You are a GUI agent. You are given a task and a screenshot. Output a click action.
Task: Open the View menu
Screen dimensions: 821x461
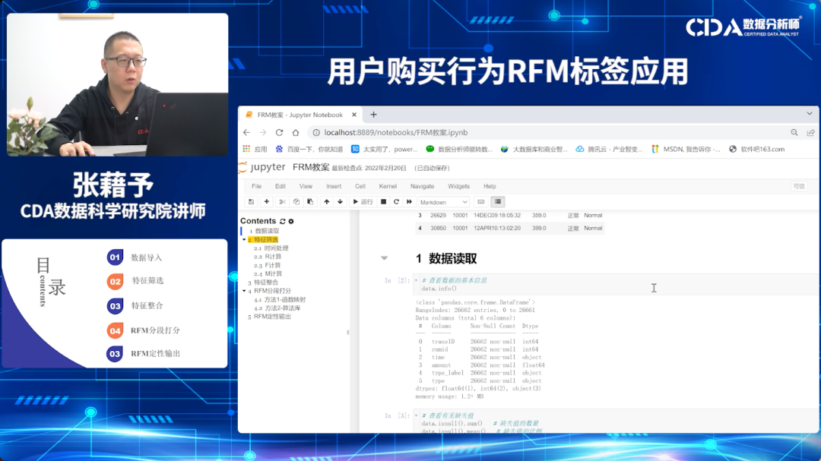click(x=306, y=186)
